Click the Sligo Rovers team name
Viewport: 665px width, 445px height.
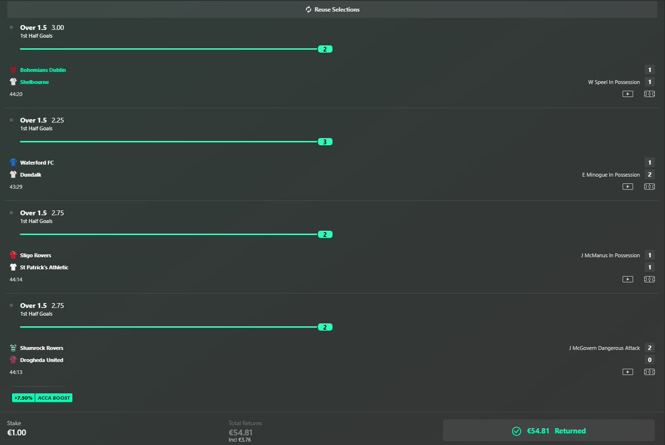pyautogui.click(x=36, y=255)
